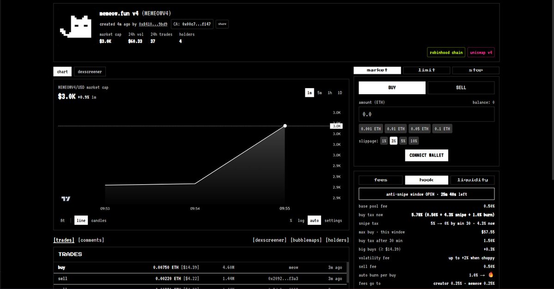Select the SELL side
Screen dimensions: 554x289
coord(461,88)
